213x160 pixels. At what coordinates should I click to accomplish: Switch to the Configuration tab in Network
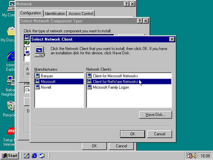31,13
